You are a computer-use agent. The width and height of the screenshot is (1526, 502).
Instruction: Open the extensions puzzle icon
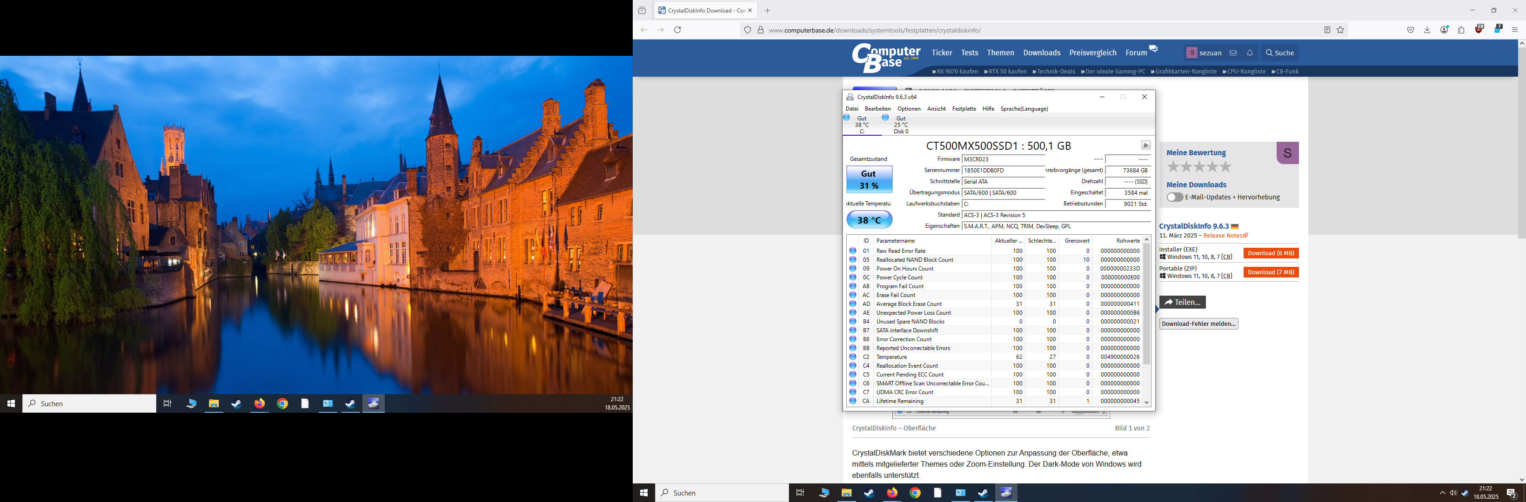coord(1461,30)
